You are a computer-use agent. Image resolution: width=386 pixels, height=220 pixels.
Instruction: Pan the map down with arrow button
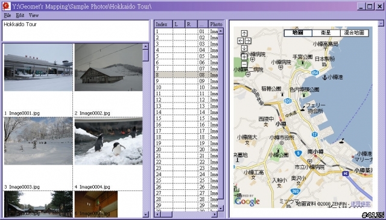(x=244, y=48)
